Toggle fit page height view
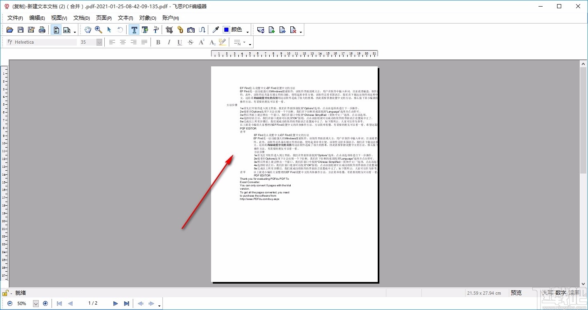 56,30
